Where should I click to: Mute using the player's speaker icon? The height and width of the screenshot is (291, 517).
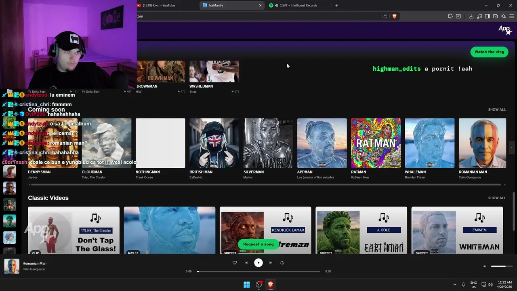coord(485,266)
